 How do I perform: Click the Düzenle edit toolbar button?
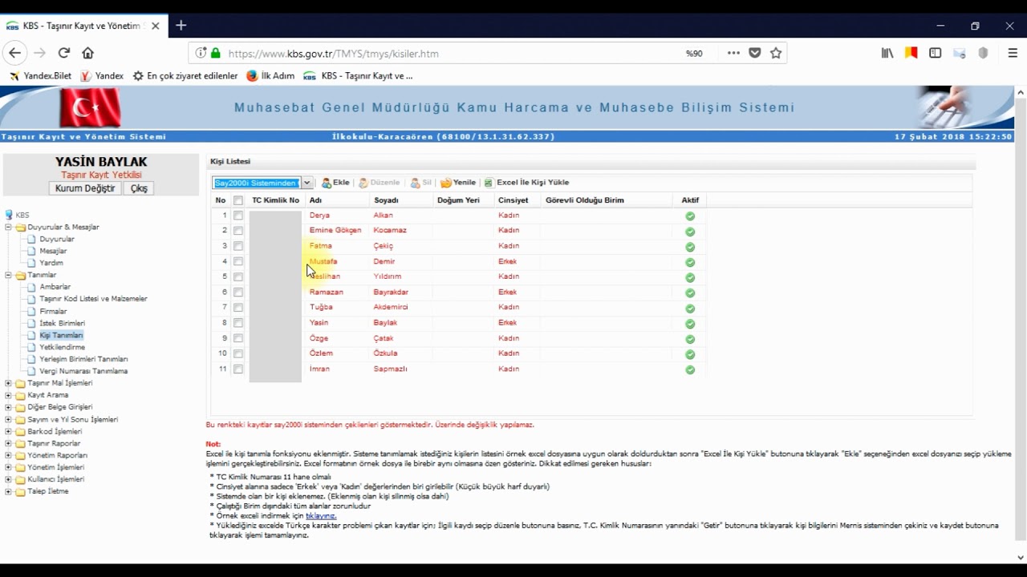click(379, 183)
